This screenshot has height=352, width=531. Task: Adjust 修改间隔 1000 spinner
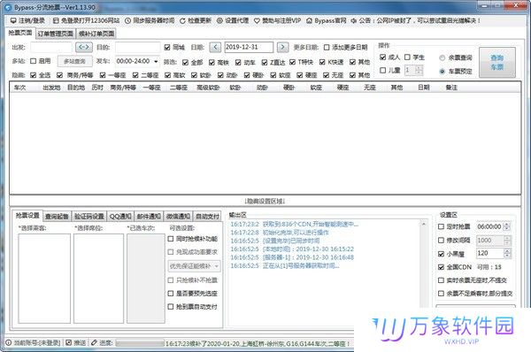[x=507, y=241]
